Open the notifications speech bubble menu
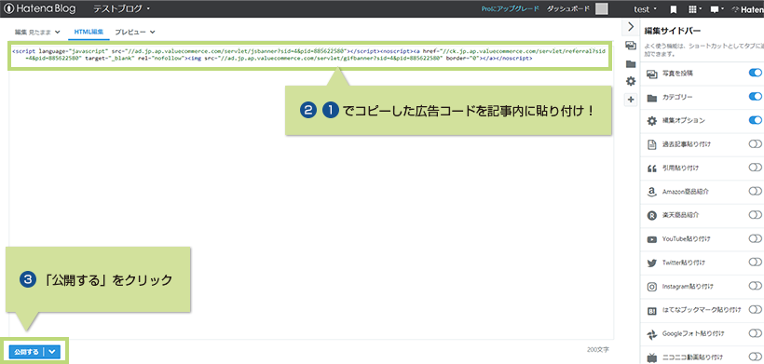This screenshot has width=764, height=364. pos(716,8)
